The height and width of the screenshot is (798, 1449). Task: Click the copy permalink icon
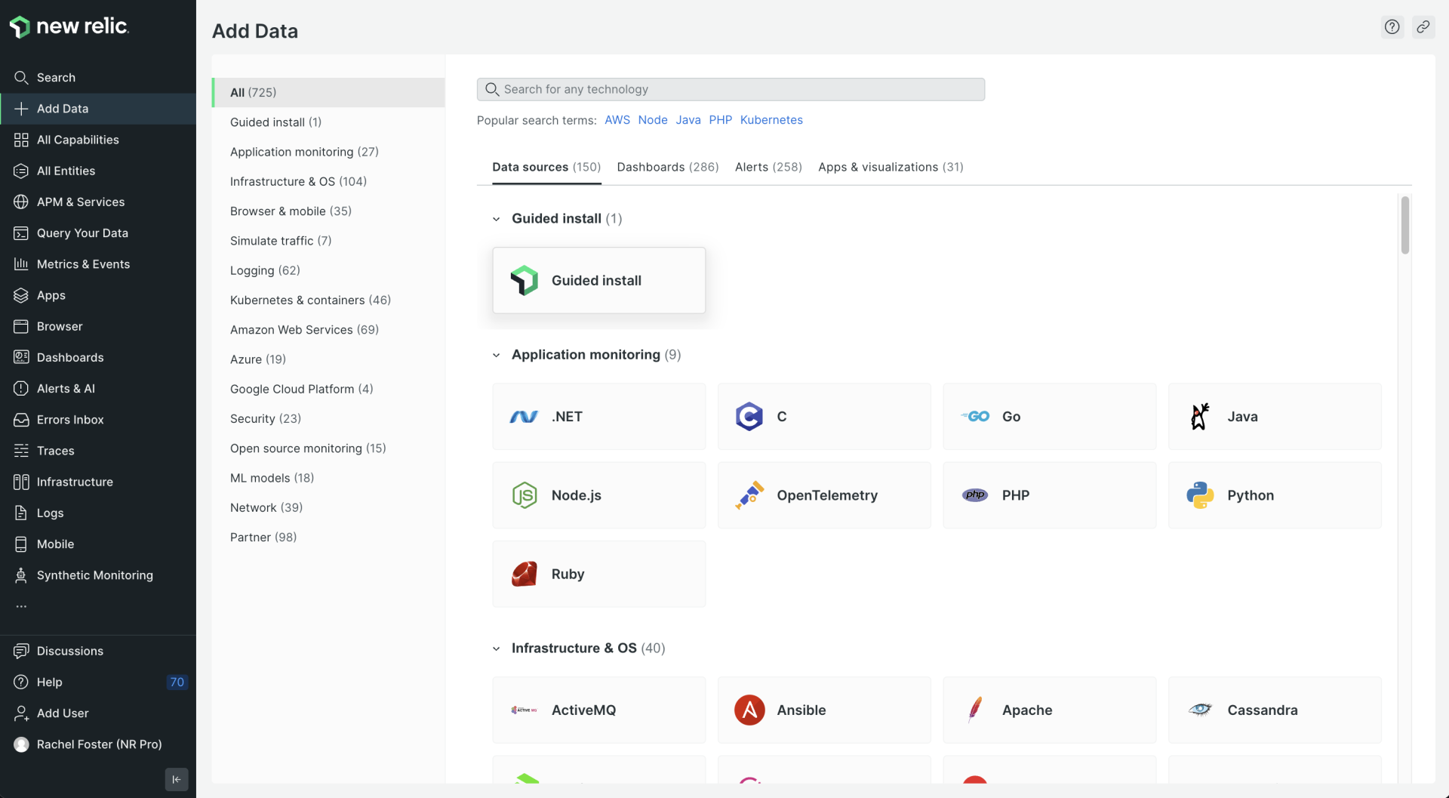coord(1423,27)
